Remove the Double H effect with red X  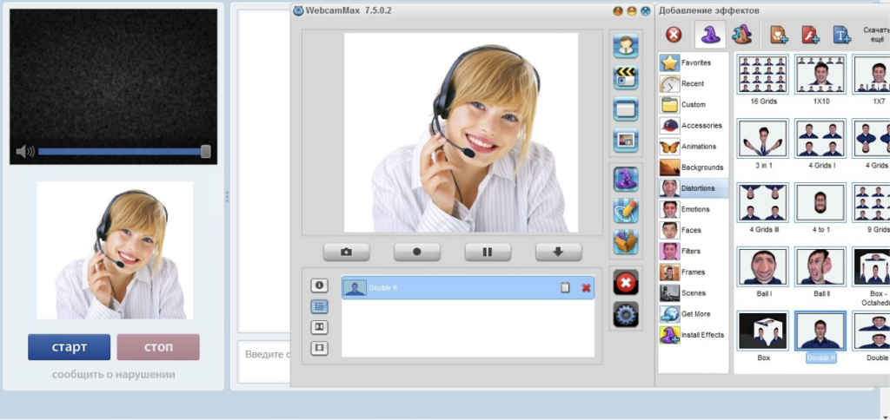point(586,287)
